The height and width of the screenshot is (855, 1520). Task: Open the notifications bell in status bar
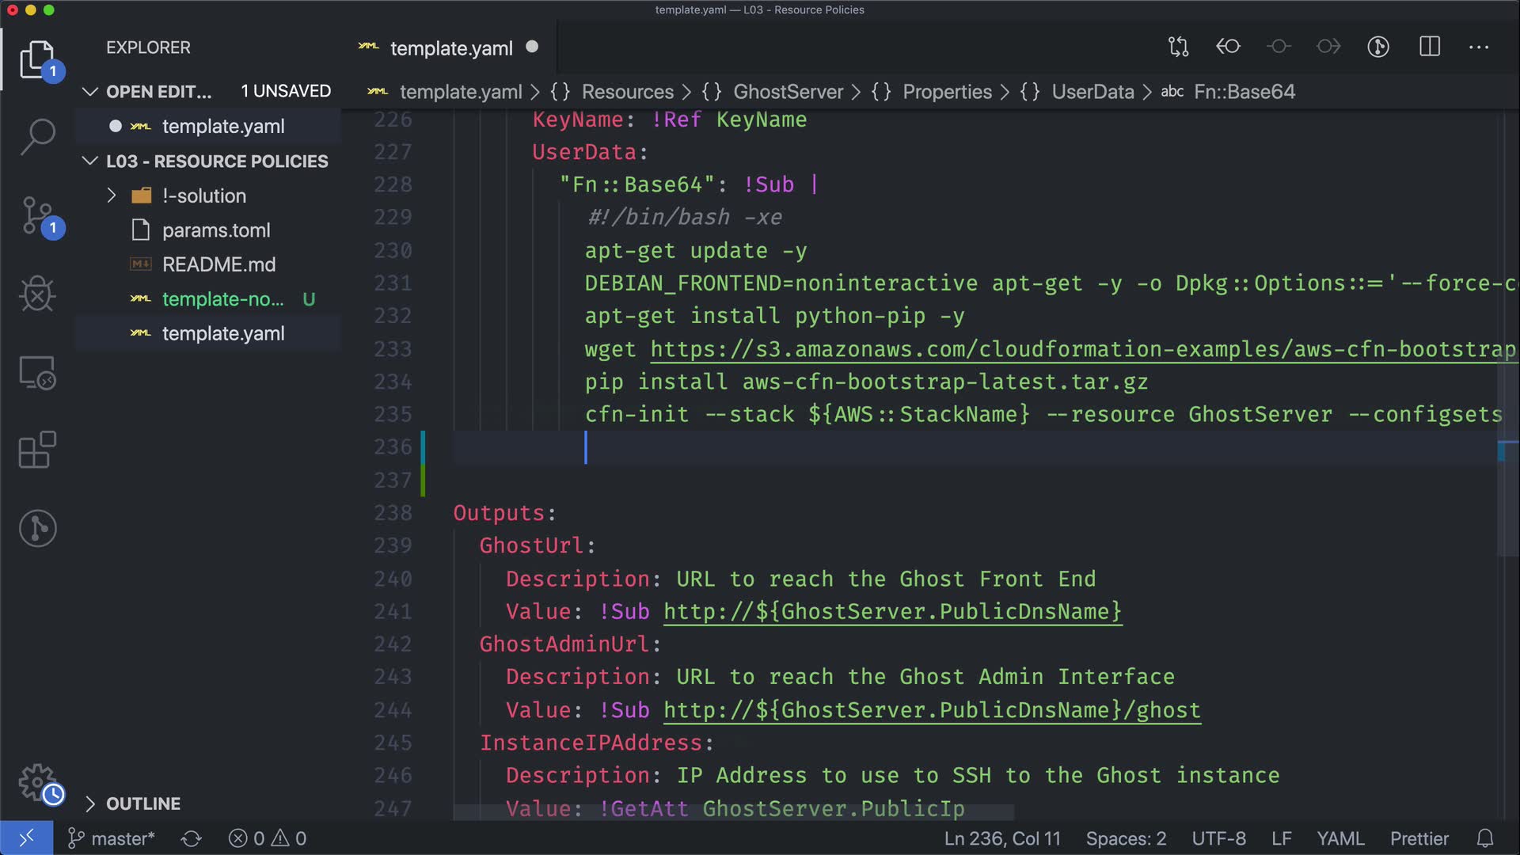coord(1485,838)
